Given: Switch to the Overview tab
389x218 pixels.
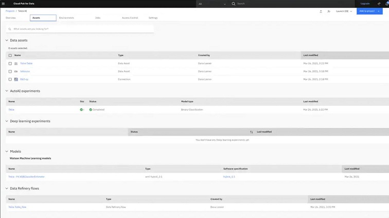Looking at the screenshot, I should (11, 18).
